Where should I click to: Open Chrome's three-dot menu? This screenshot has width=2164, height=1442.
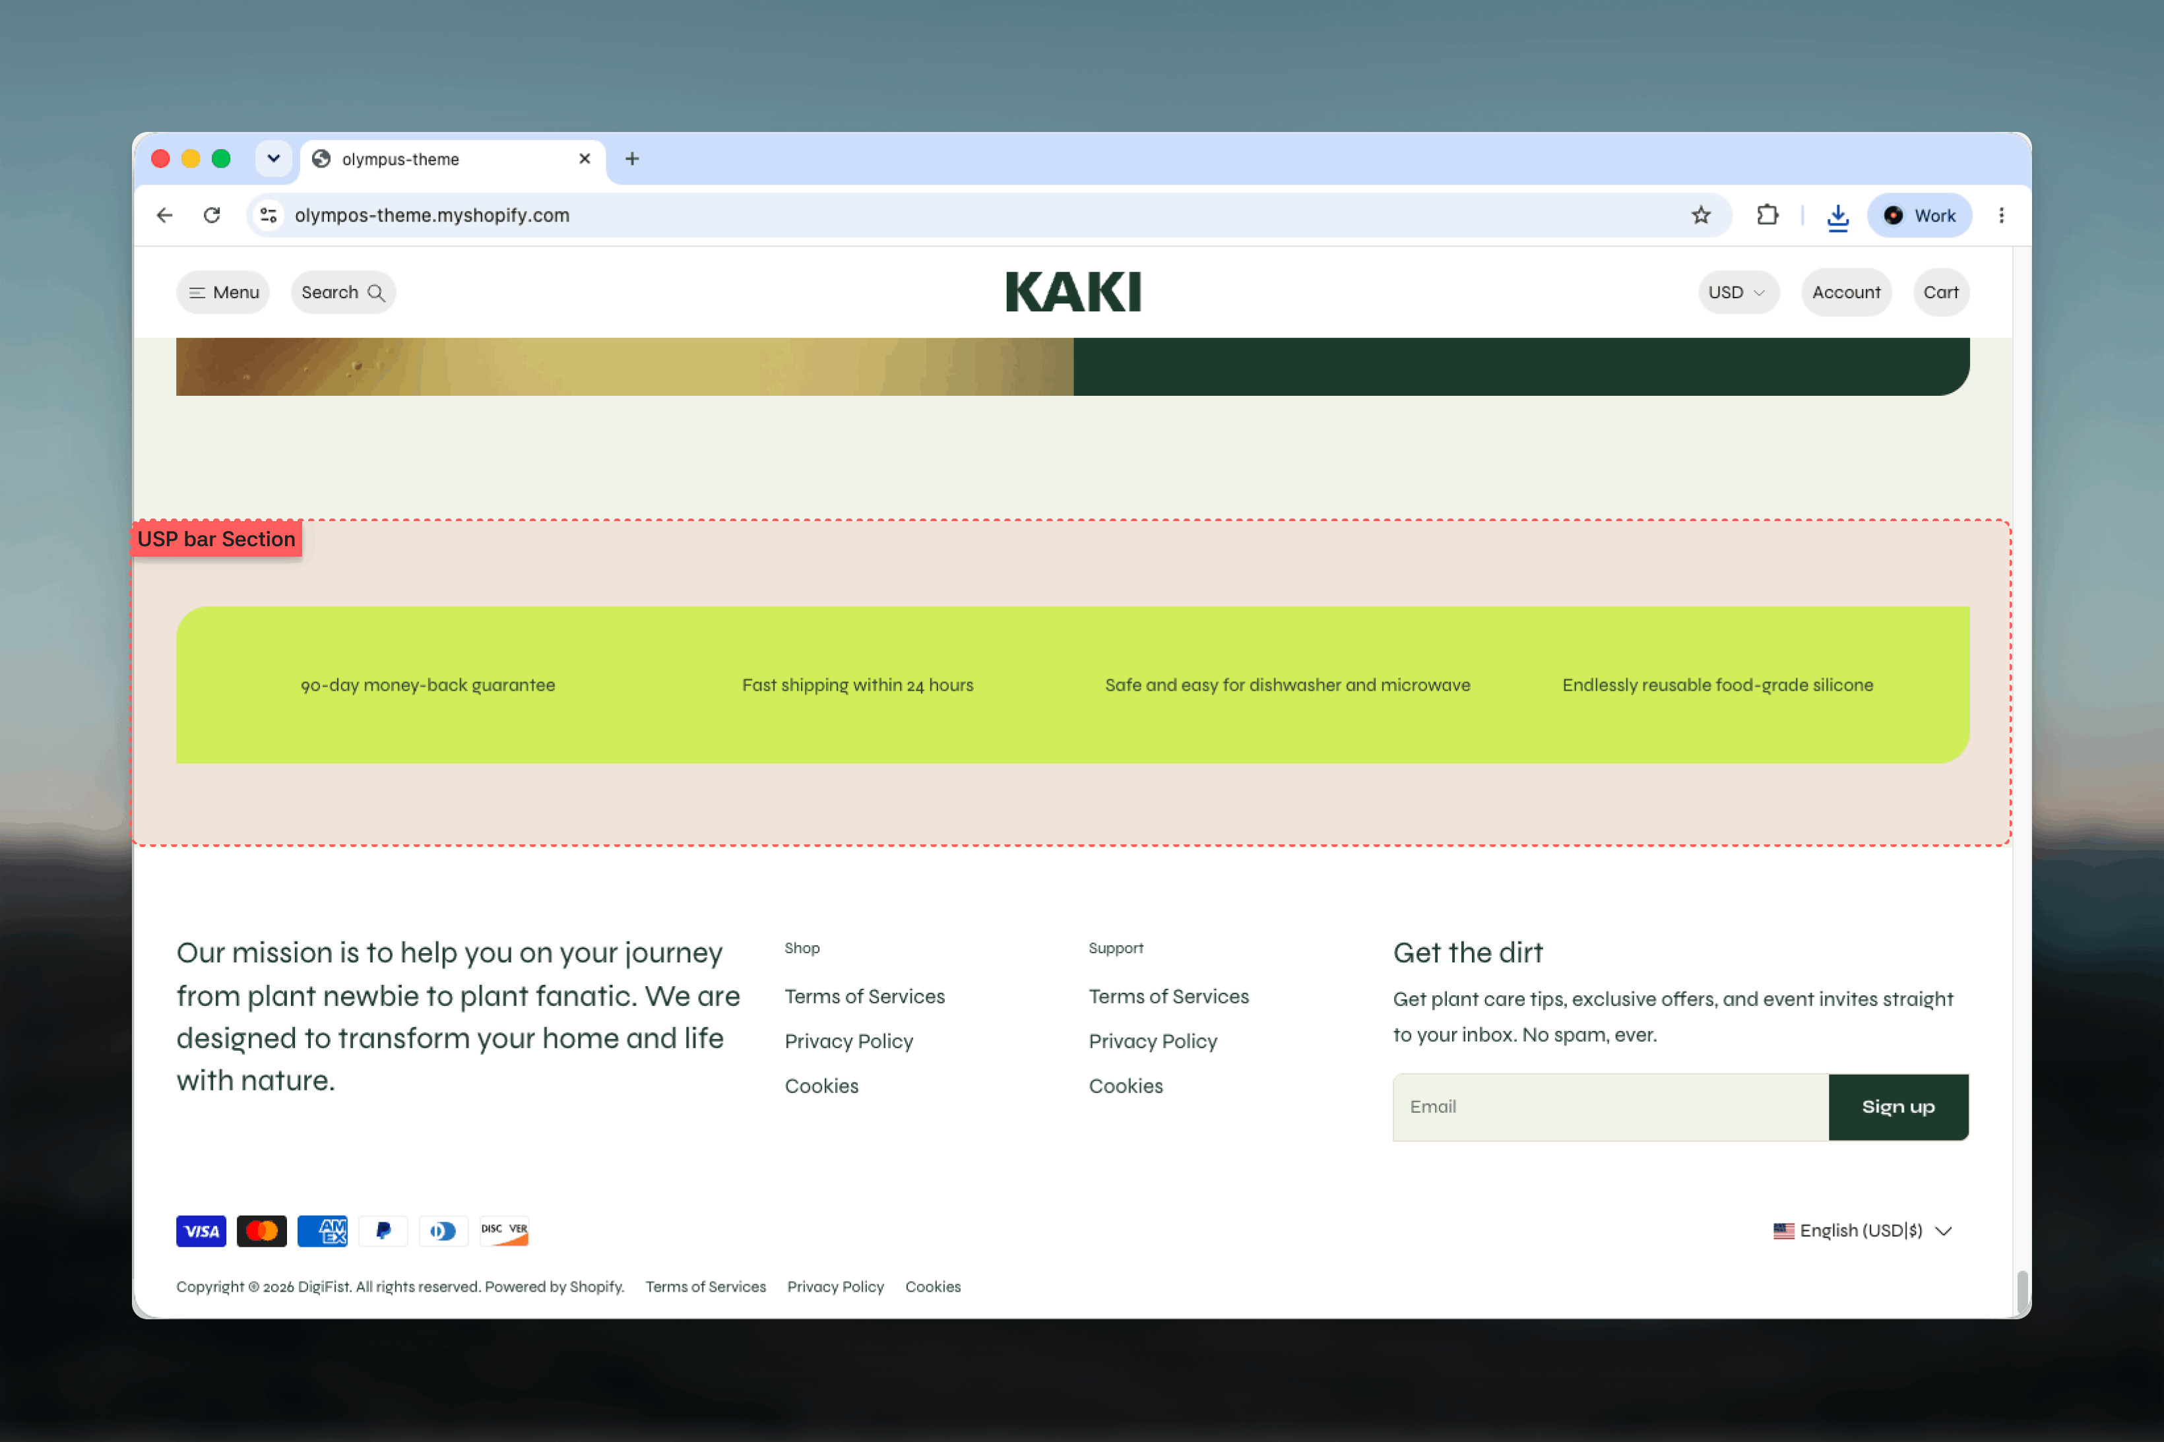pyautogui.click(x=2001, y=215)
